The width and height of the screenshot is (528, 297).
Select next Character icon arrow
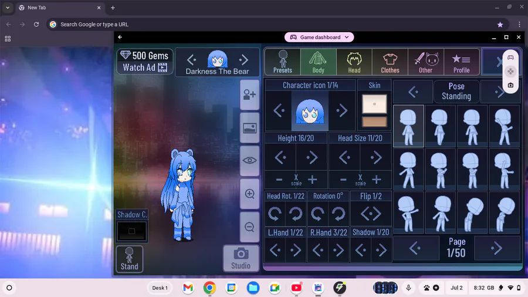tap(341, 110)
